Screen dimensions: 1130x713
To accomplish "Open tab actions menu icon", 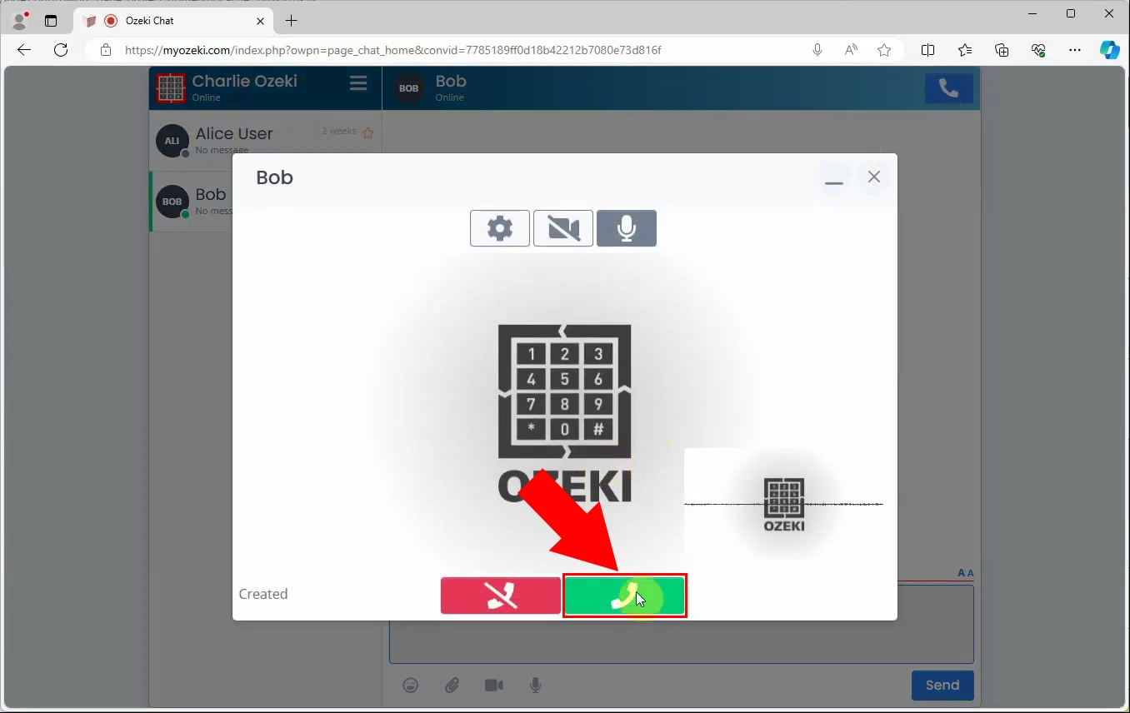I will pos(51,21).
